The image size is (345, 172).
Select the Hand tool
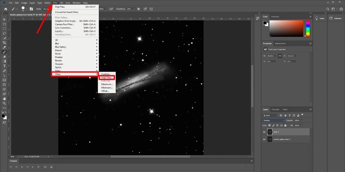pos(4,98)
